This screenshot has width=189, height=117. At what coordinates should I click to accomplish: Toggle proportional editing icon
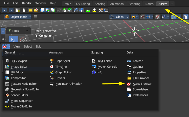(158, 17)
